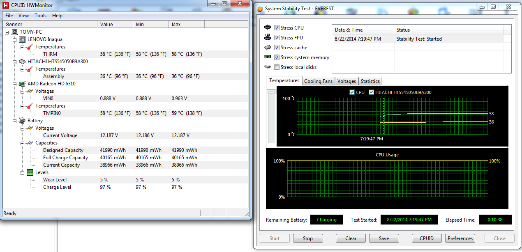Select the Temperatures tab in EVEREST
Image resolution: width=522 pixels, height=252 pixels.
tap(284, 80)
